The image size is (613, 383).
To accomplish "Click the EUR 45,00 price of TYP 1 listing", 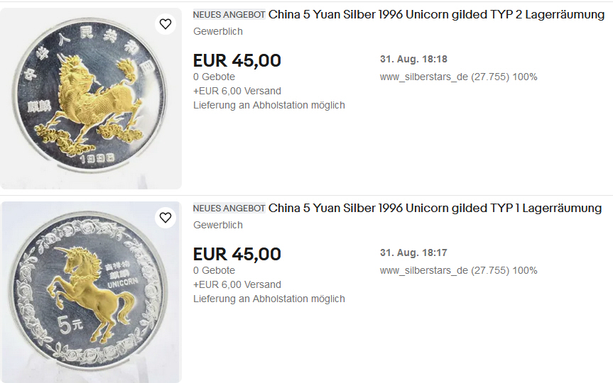I will pos(237,254).
